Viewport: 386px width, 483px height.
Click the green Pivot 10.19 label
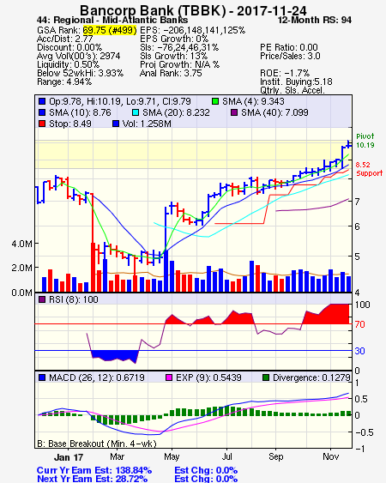[x=365, y=141]
